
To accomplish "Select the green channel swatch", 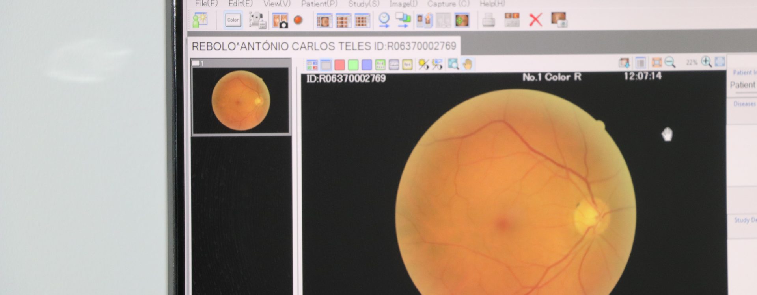I will click(x=353, y=65).
